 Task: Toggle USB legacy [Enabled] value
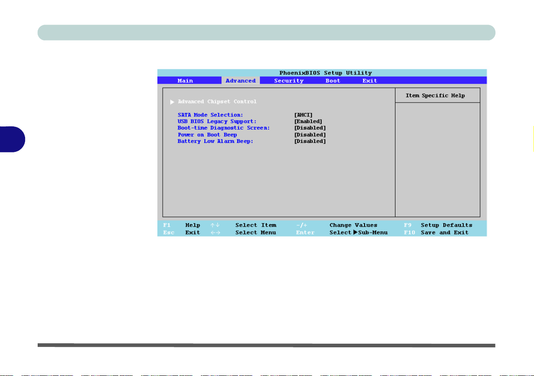[x=308, y=121]
